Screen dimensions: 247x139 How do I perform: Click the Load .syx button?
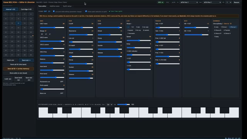point(8,79)
